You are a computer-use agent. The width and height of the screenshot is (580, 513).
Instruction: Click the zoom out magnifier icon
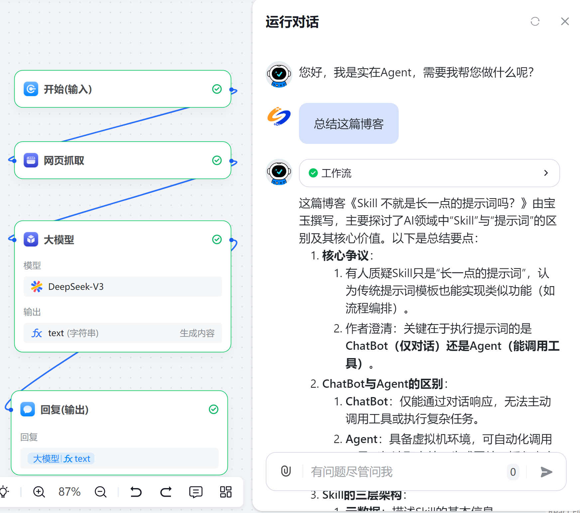(100, 492)
